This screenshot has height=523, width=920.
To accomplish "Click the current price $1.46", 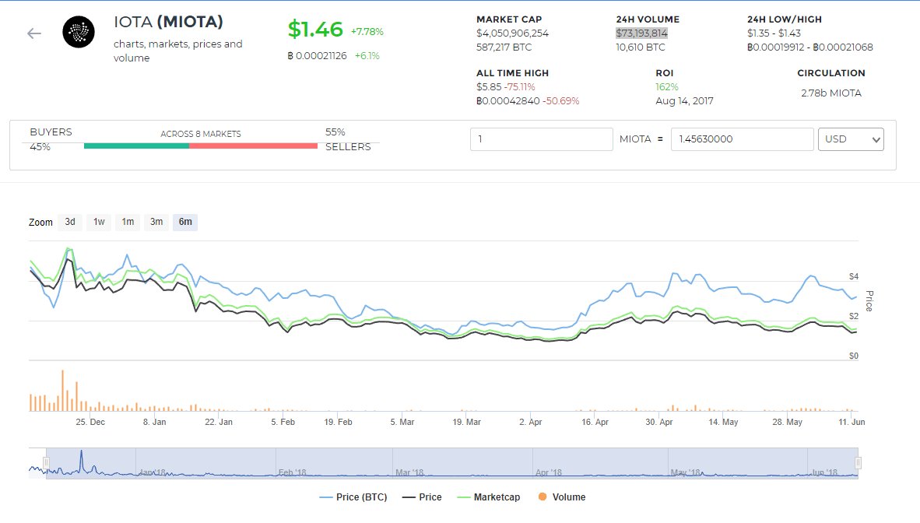I will (315, 30).
